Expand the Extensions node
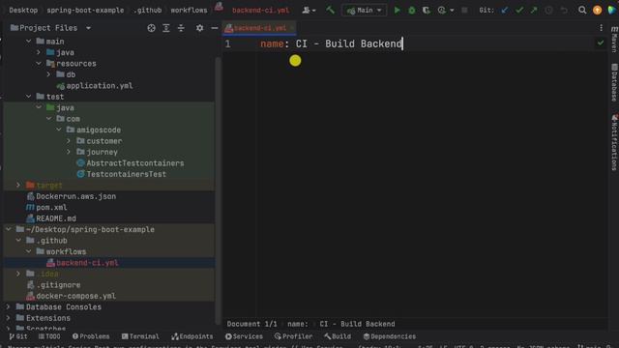The height and width of the screenshot is (348, 619). (x=9, y=318)
